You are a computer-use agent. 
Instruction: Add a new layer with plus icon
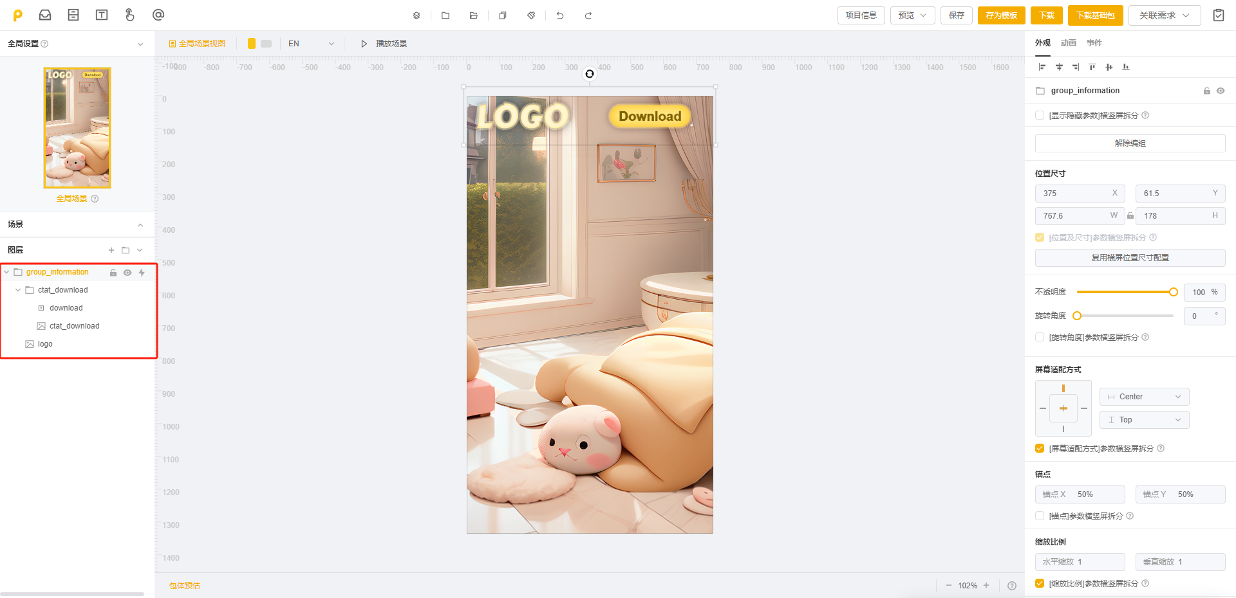coord(111,250)
